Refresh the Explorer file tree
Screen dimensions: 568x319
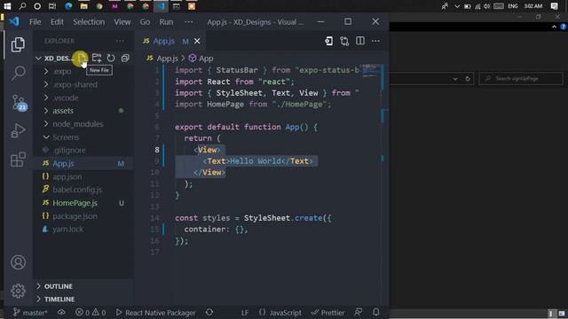tap(111, 58)
